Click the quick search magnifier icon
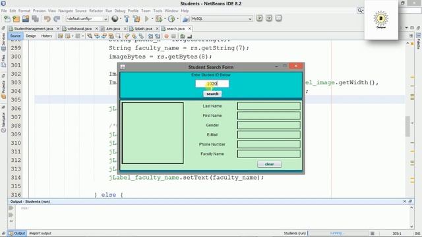The width and height of the screenshot is (422, 237). click(x=360, y=11)
